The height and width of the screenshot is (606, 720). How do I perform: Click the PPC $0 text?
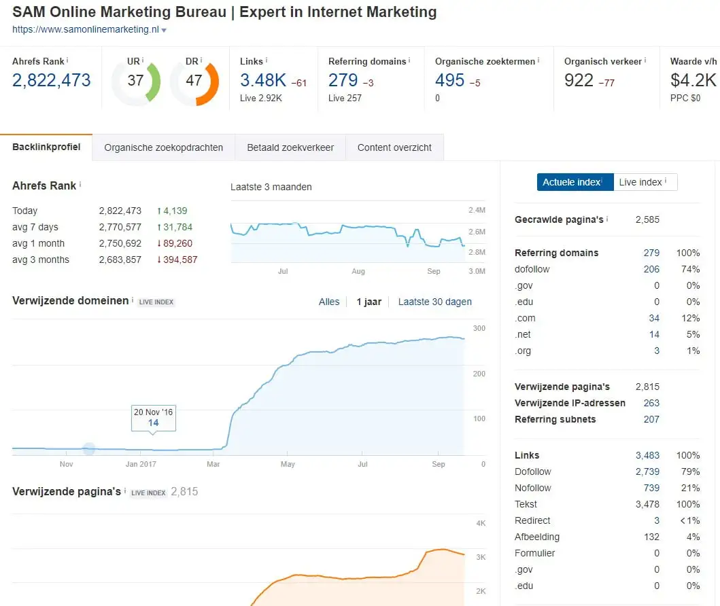tap(685, 99)
